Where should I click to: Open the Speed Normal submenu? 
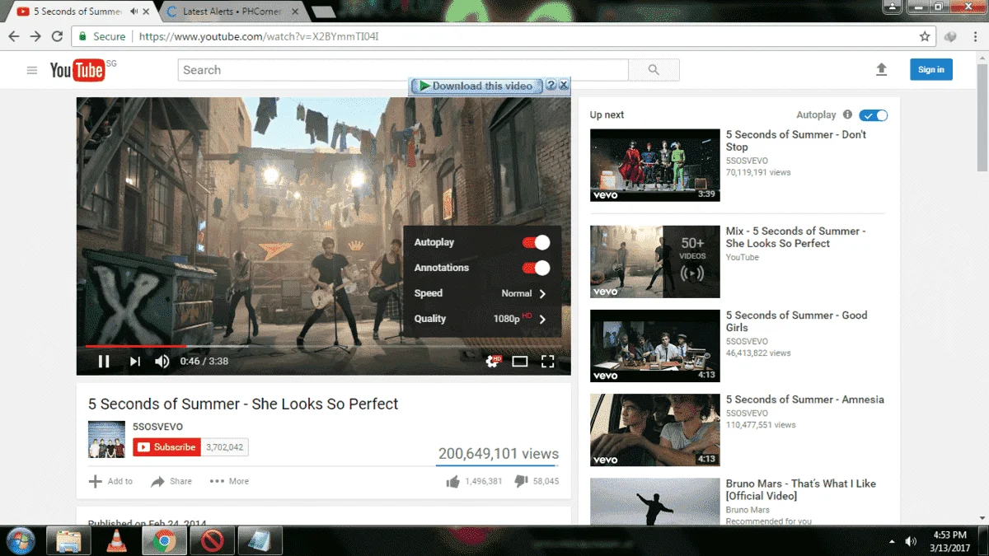click(x=482, y=293)
